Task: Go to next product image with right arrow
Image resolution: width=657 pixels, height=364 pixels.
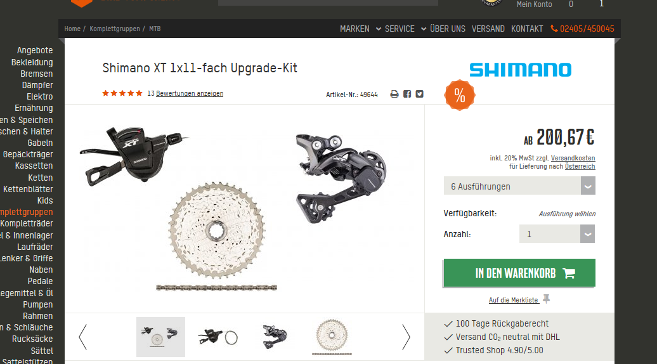Action: coord(406,337)
